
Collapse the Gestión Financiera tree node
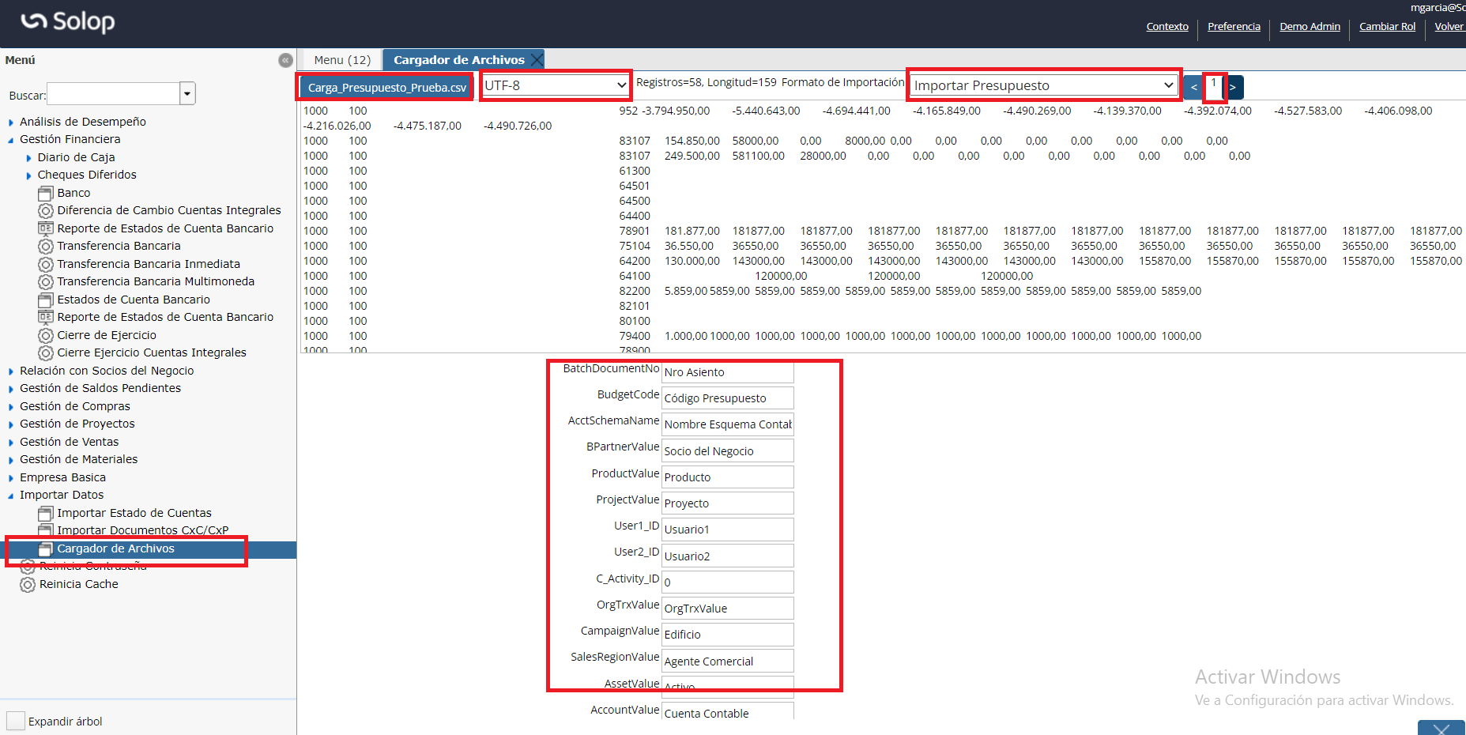[11, 140]
